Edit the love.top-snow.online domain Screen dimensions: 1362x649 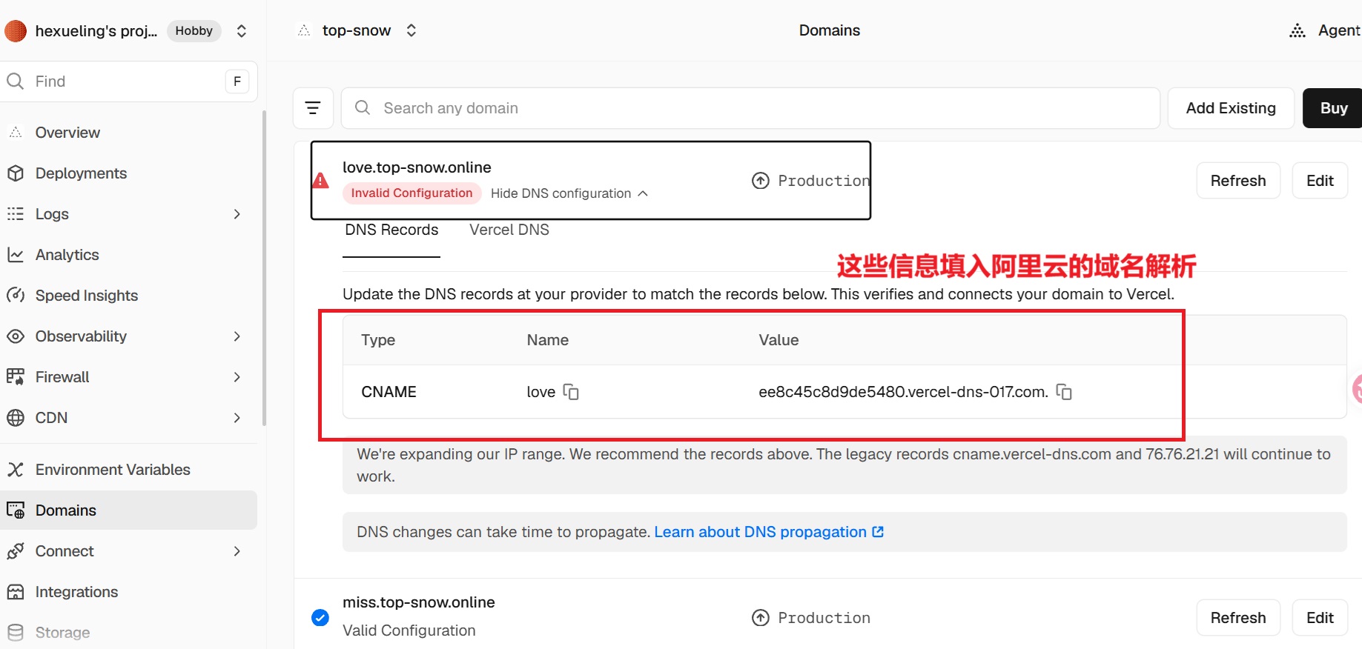tap(1320, 181)
